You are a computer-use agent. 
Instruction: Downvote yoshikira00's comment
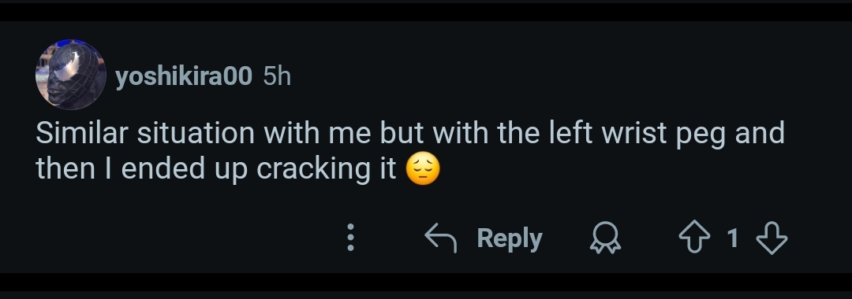point(772,238)
